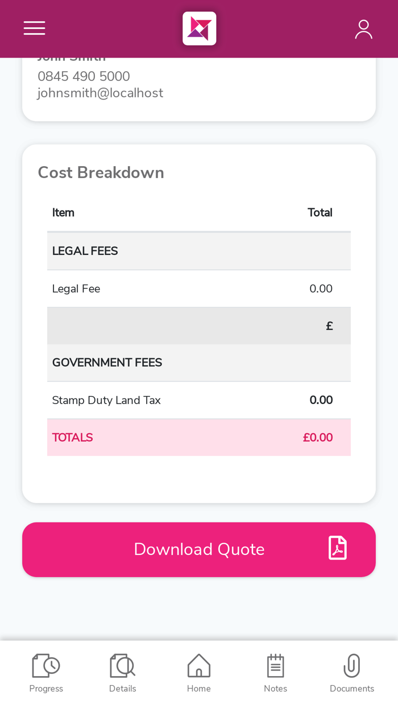Open the user profile icon

point(363,29)
